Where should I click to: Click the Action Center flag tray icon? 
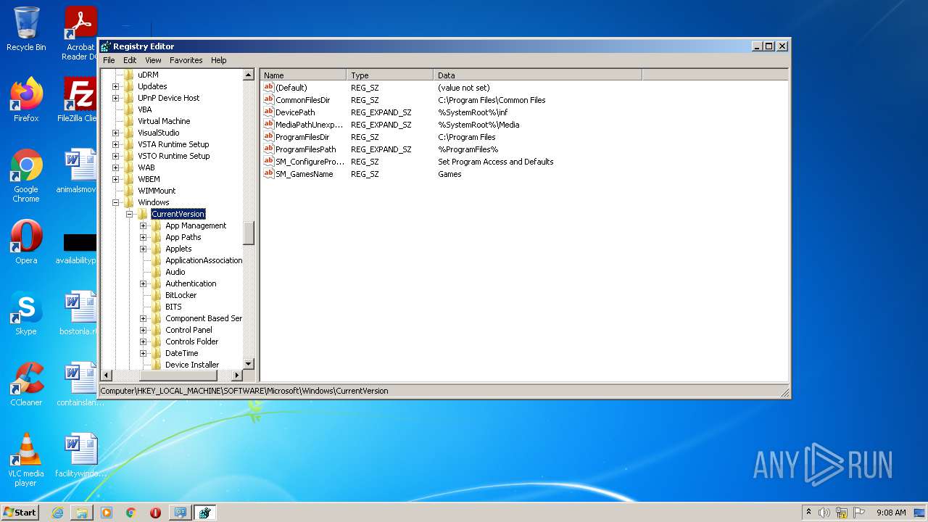[859, 513]
